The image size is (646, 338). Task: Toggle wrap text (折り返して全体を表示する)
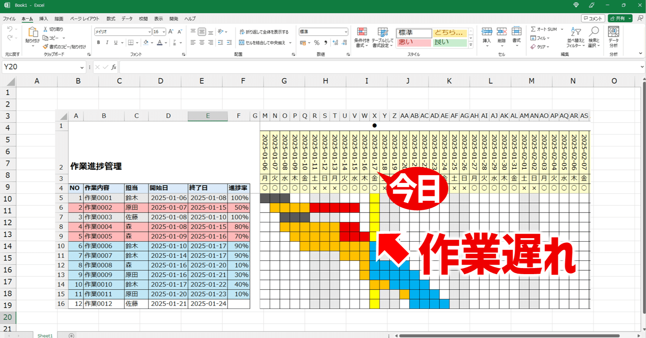[264, 32]
